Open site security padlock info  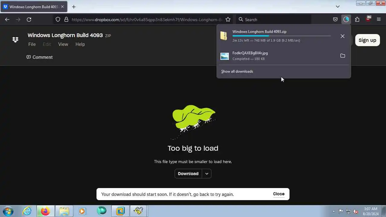point(66,19)
